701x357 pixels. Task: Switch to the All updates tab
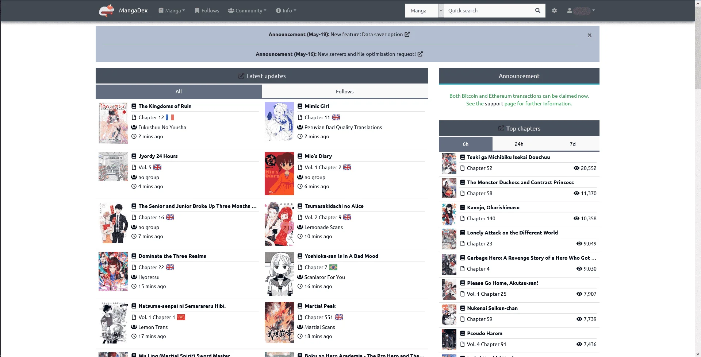pos(179,92)
